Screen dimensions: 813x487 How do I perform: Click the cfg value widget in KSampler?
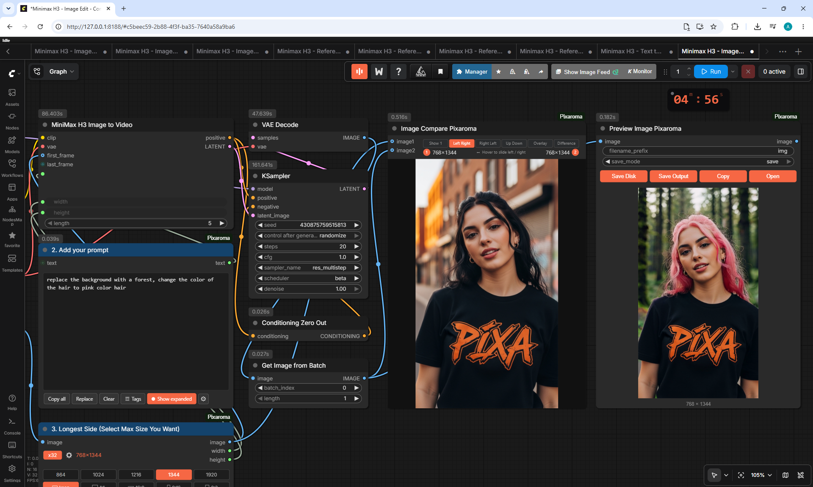pyautogui.click(x=308, y=257)
